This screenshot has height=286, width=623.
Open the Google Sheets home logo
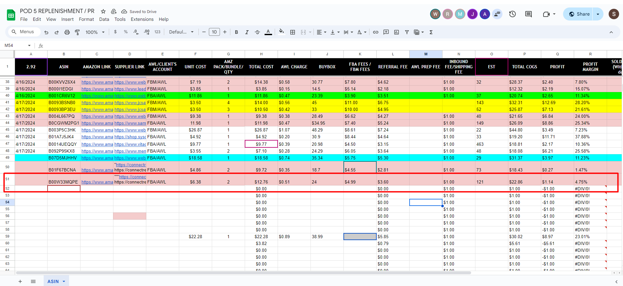[11, 15]
